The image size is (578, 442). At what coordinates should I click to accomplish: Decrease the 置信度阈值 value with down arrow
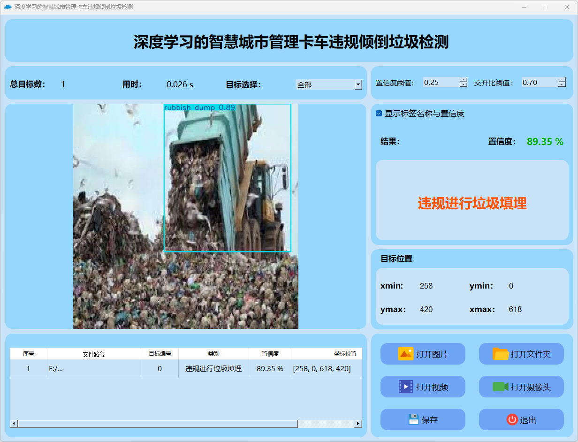pyautogui.click(x=464, y=85)
